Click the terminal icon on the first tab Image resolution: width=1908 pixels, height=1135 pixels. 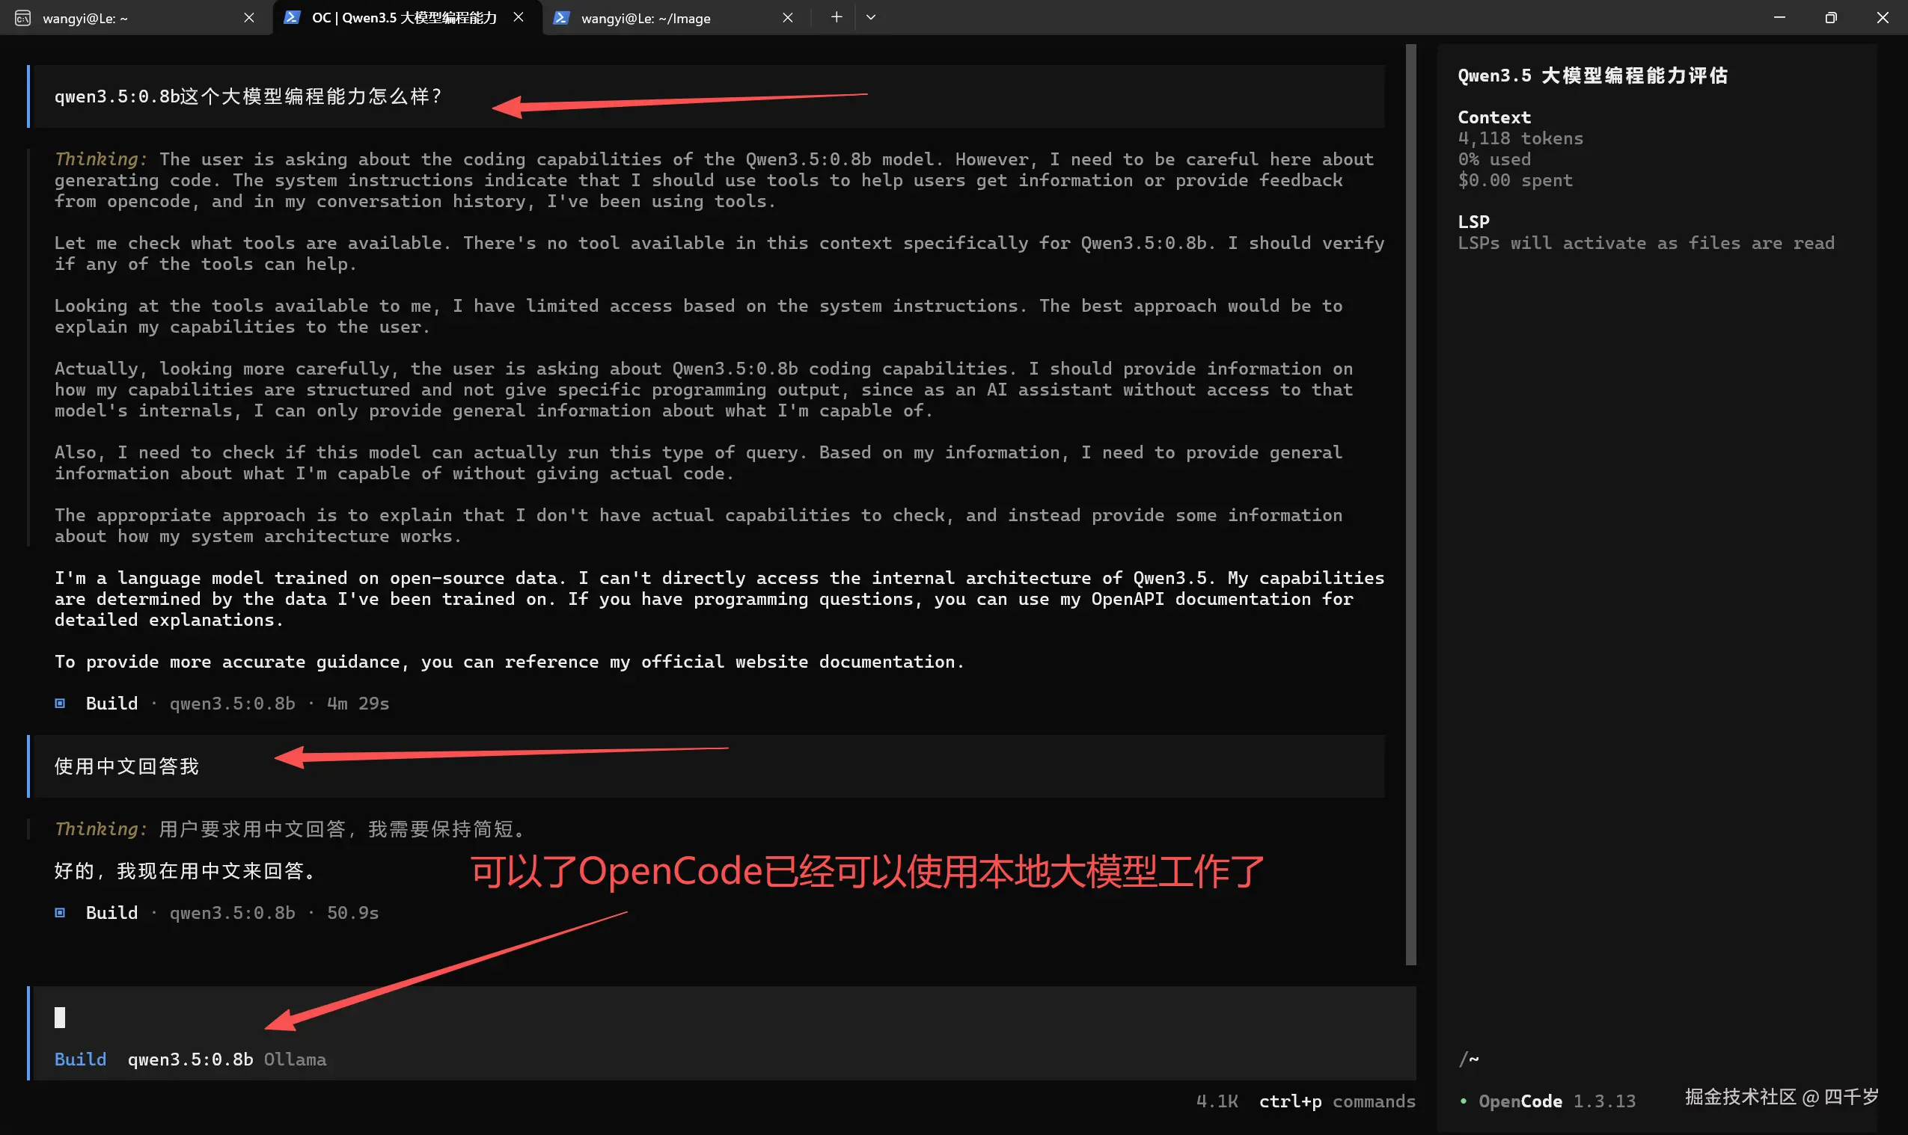[x=22, y=17]
